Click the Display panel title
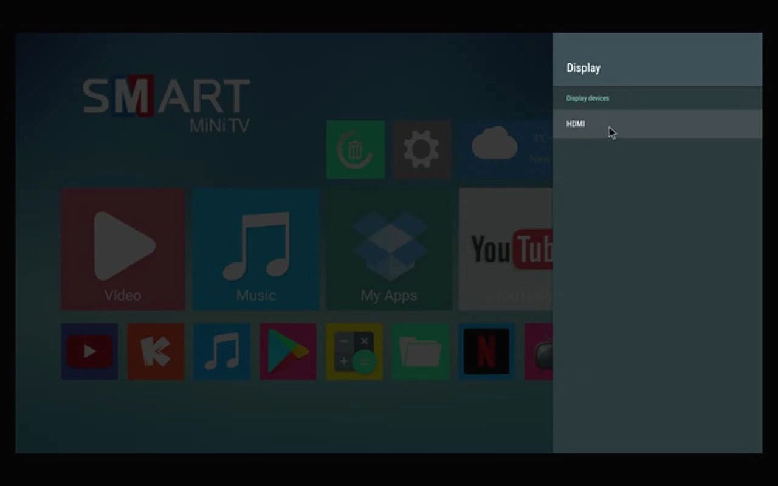 point(583,67)
